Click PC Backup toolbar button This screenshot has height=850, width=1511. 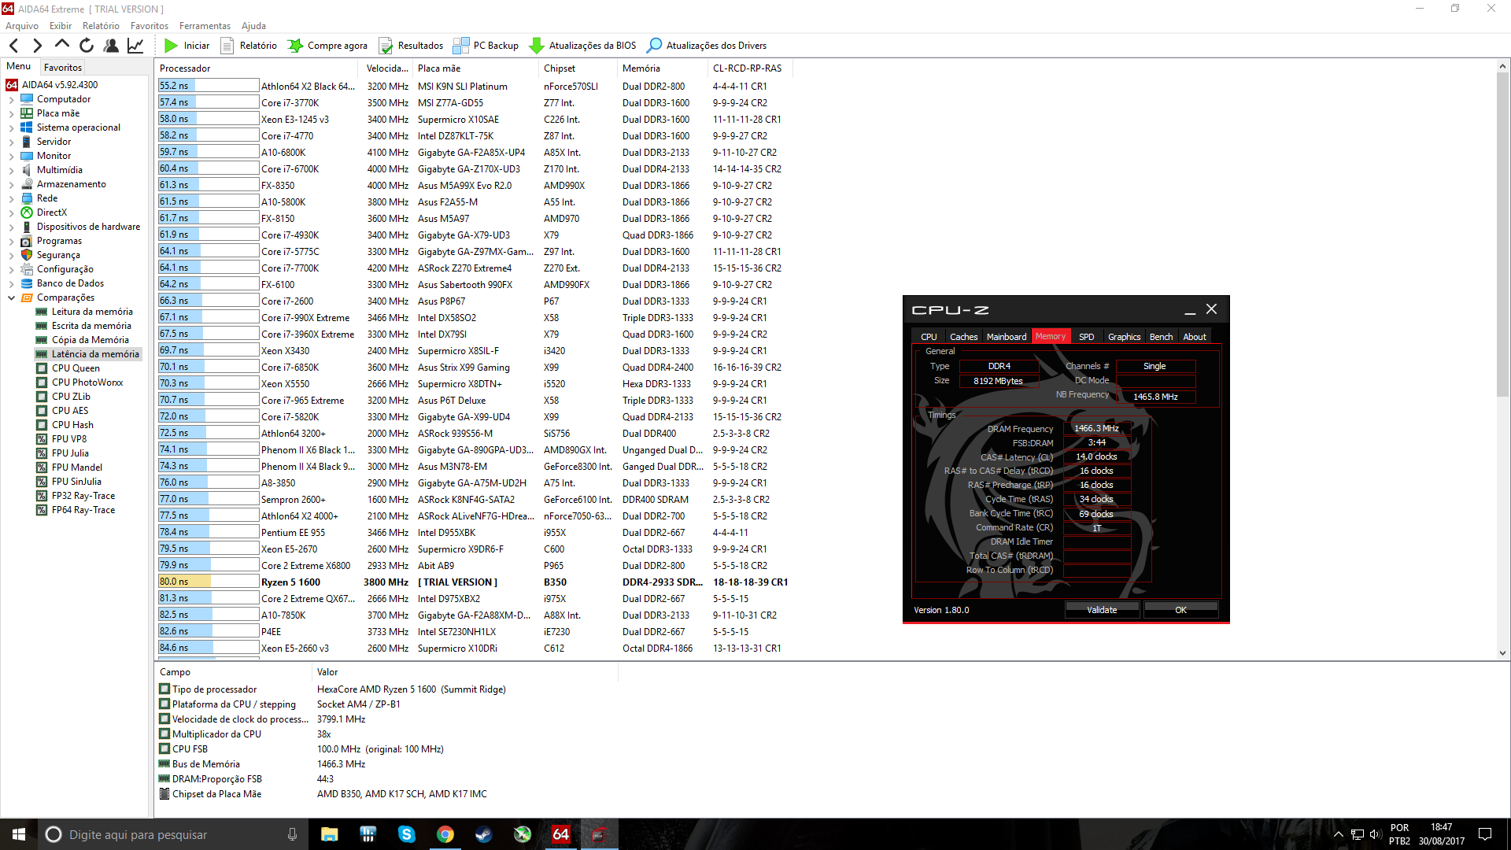(486, 46)
